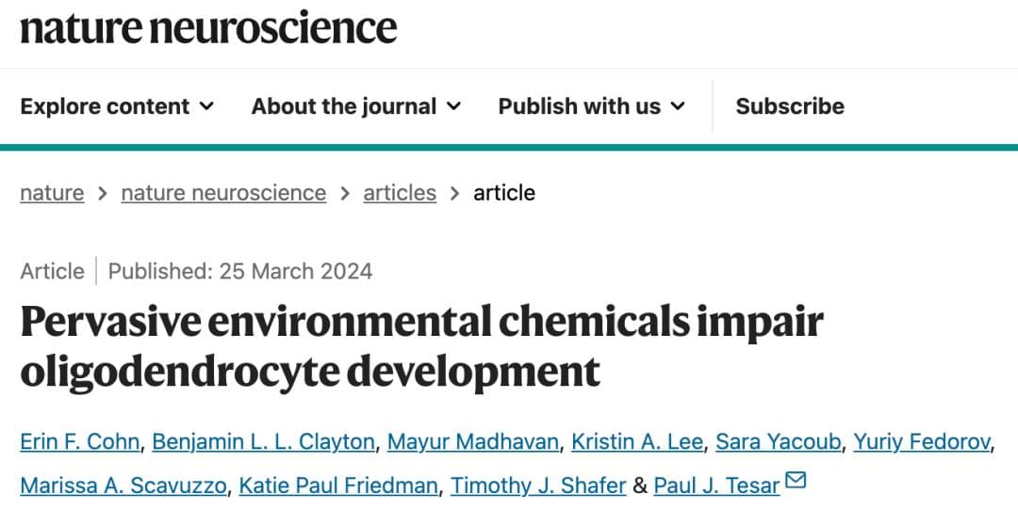This screenshot has height=510, width=1018.
Task: Expand the About the journal chevron
Action: (x=453, y=105)
